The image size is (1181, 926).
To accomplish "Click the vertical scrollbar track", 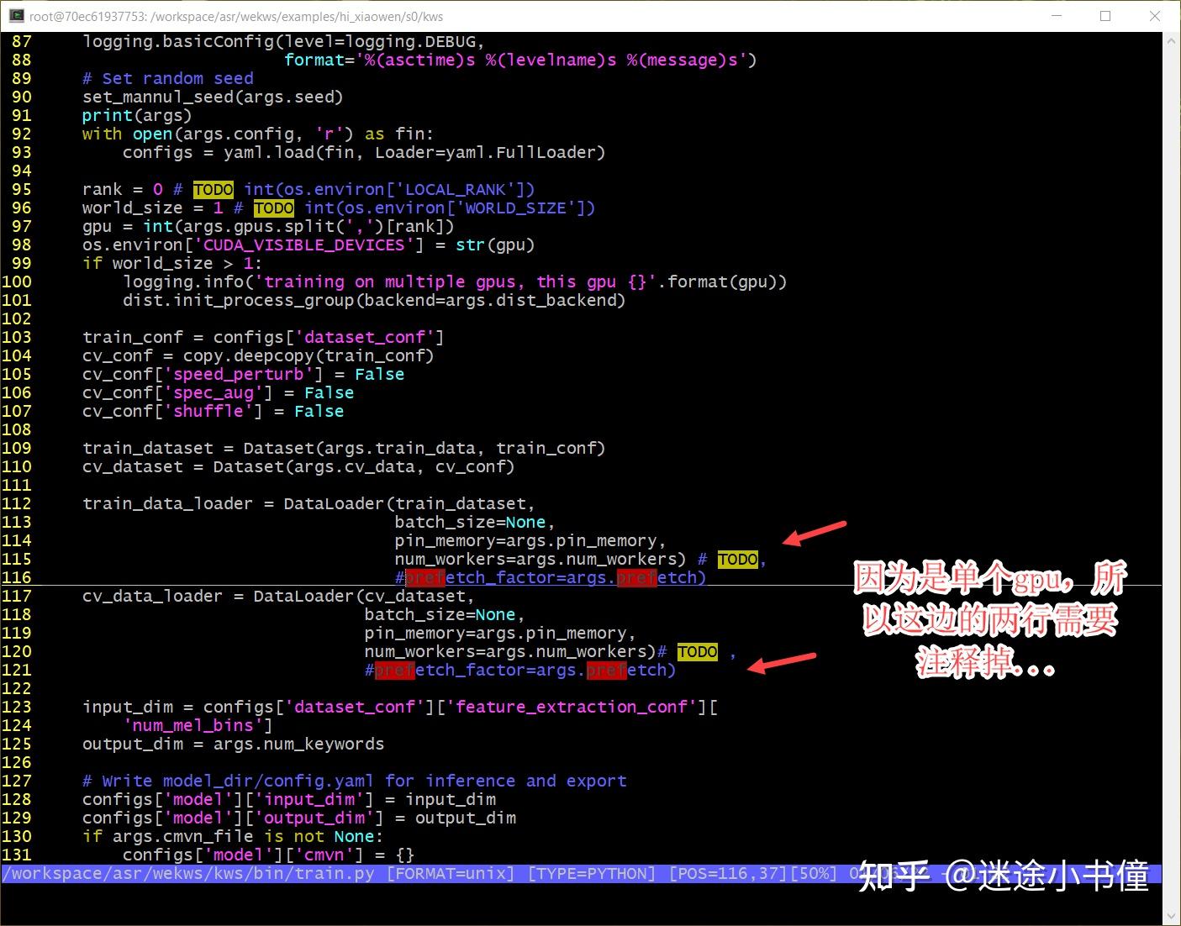I will coord(1171,478).
